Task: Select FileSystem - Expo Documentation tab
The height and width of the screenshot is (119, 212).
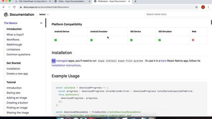Action: [x=112, y=1]
